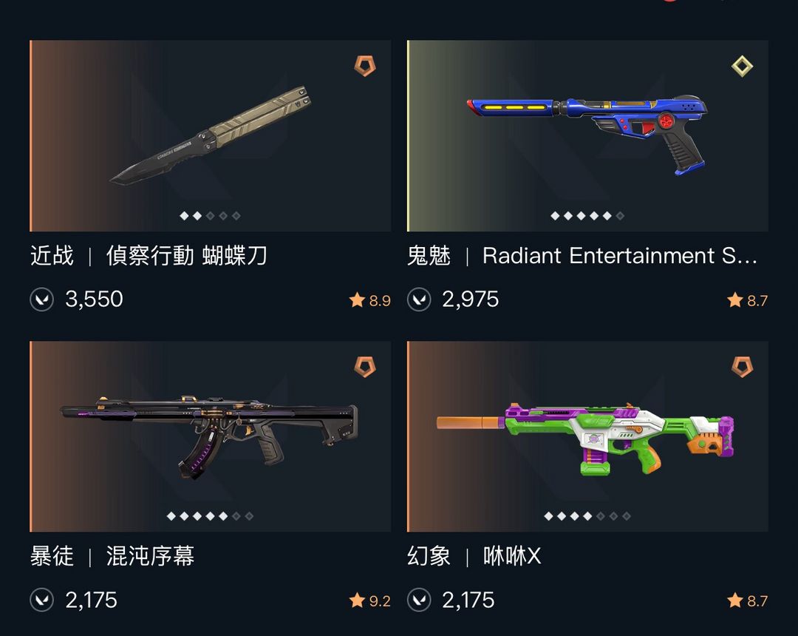Choose the last variant dot on Phantom card
The height and width of the screenshot is (636, 798).
pos(627,516)
